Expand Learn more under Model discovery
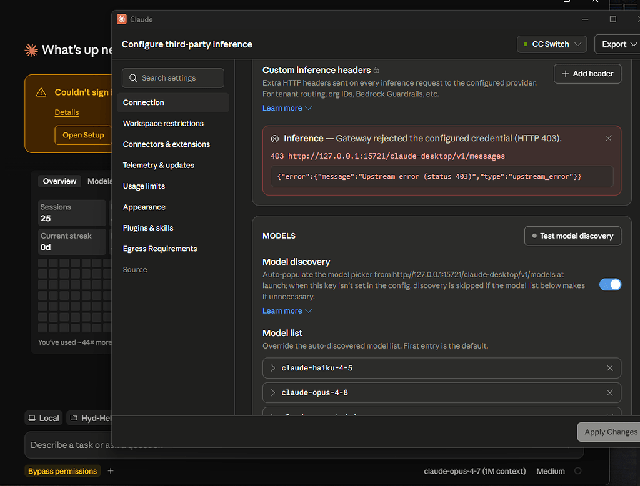The image size is (640, 486). 287,311
